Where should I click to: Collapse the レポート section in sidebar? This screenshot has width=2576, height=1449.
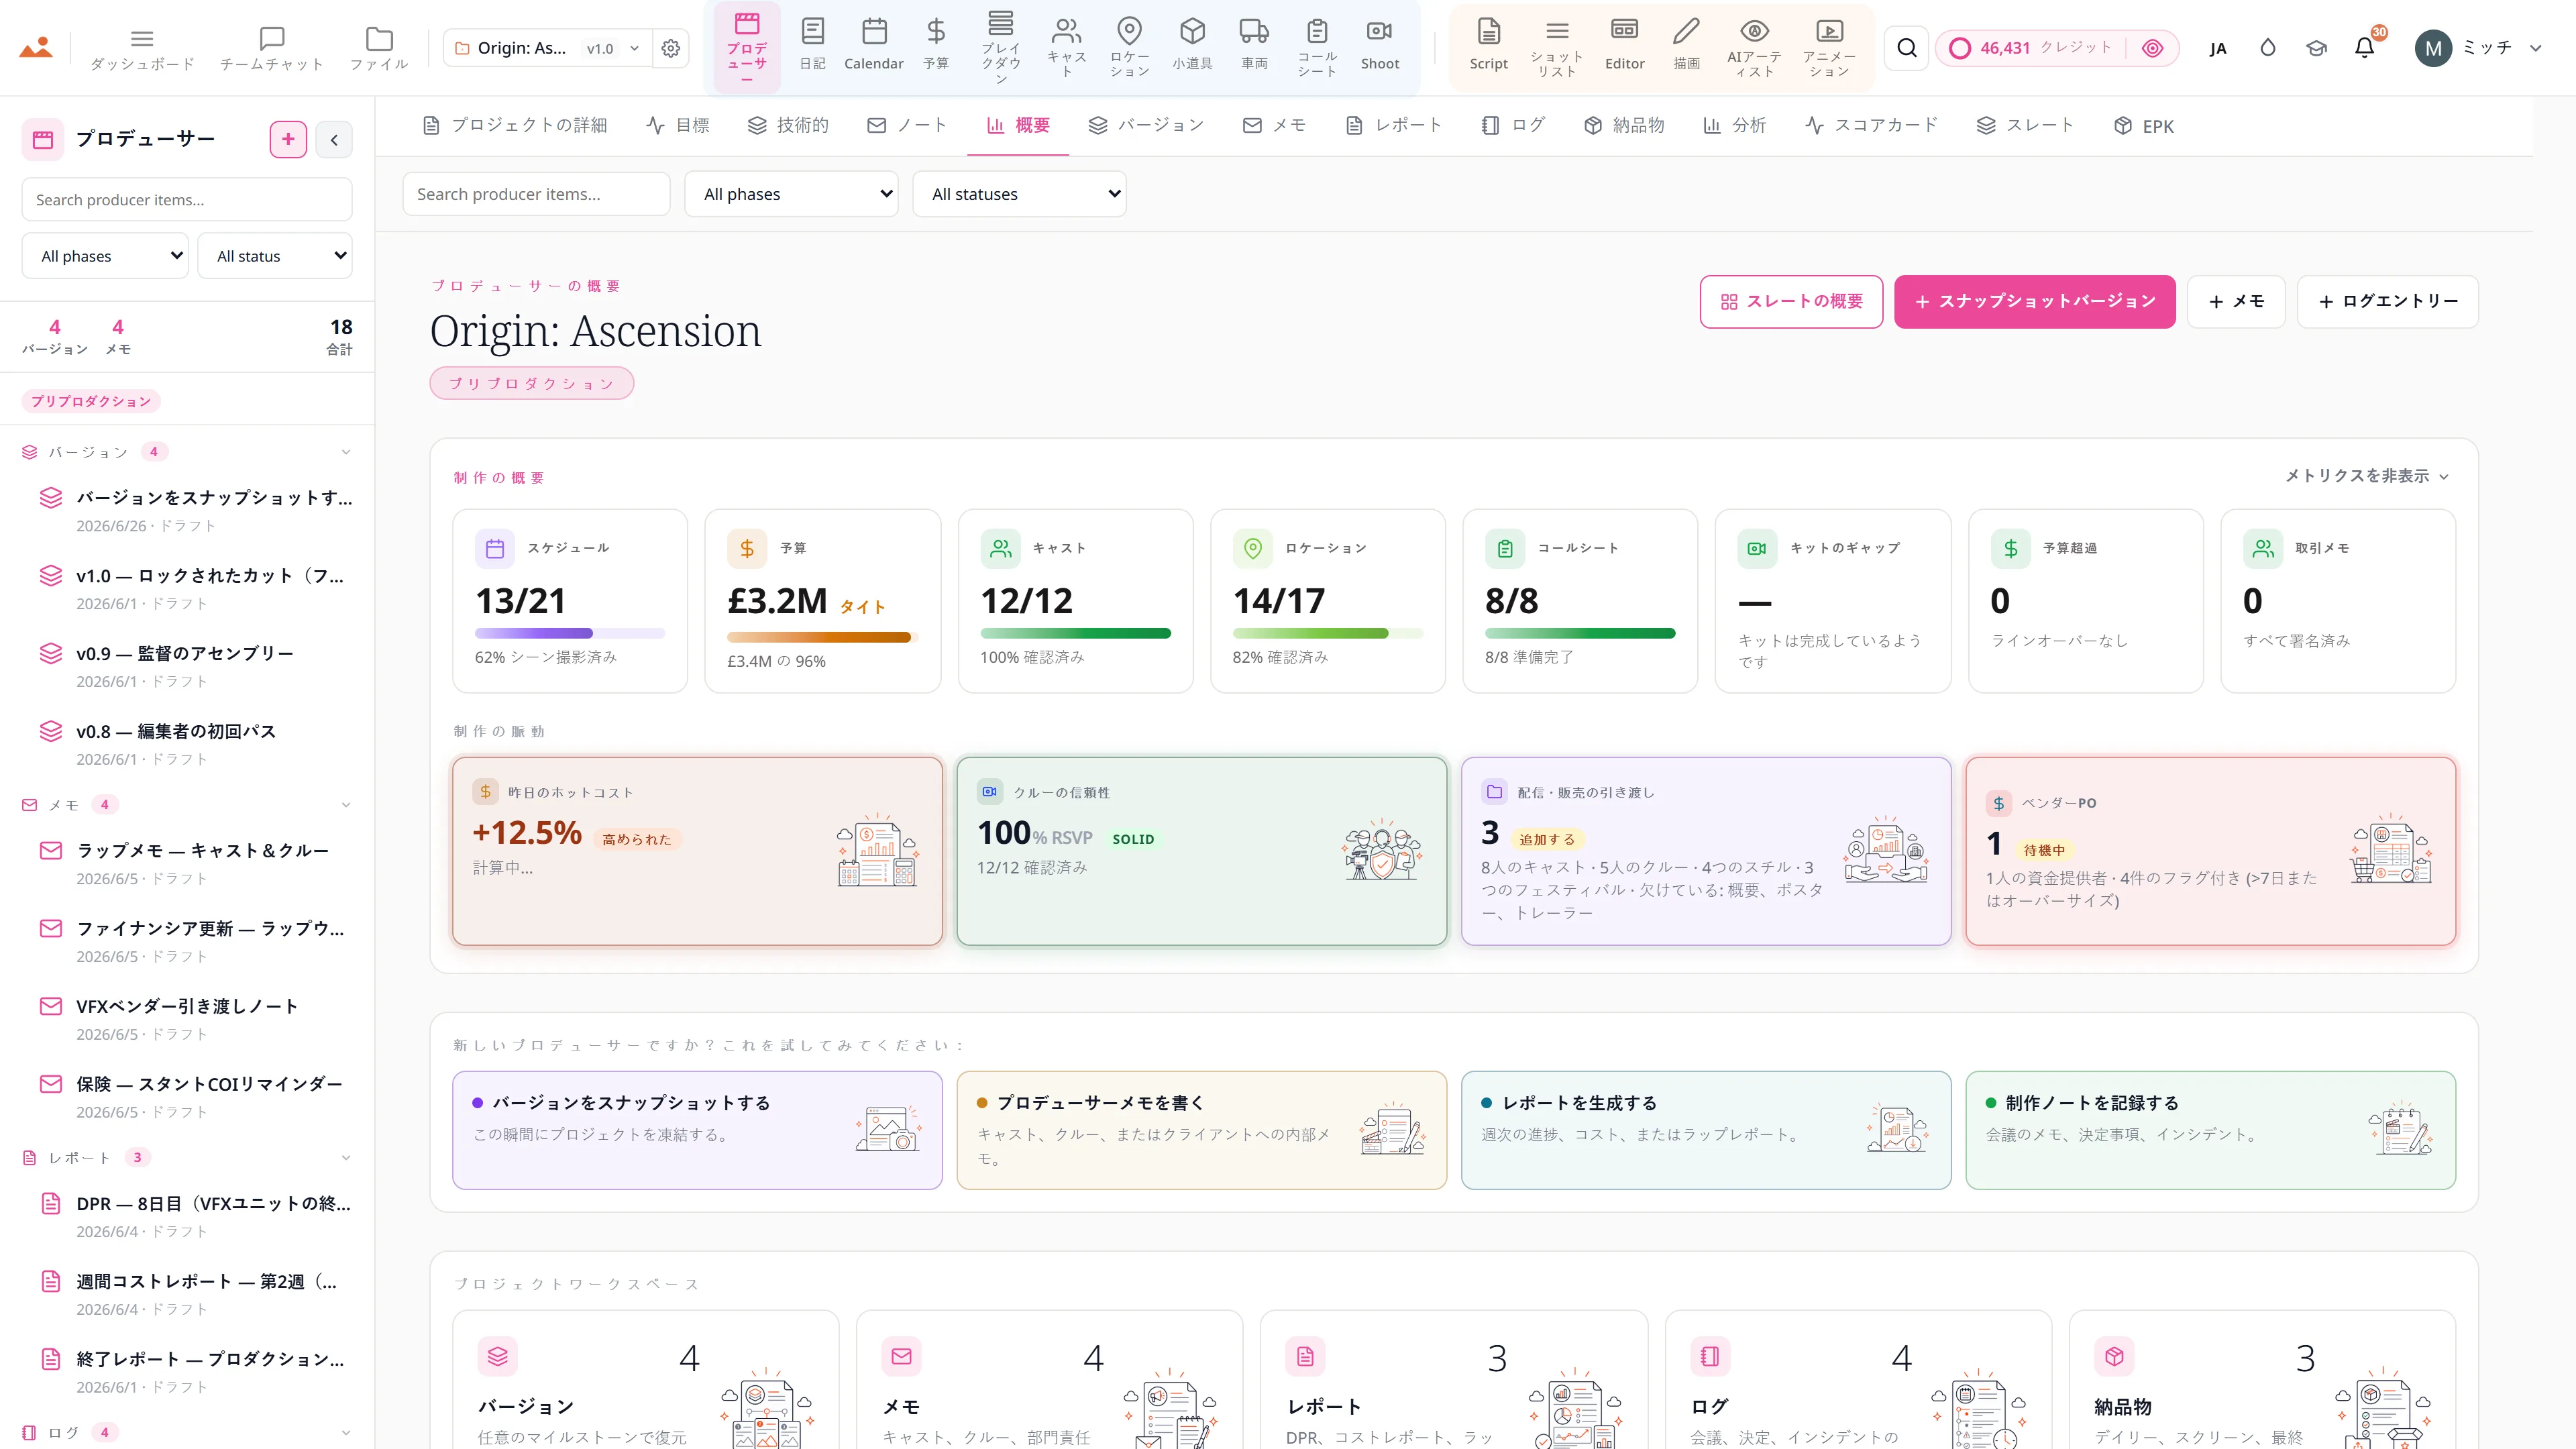[x=346, y=1158]
